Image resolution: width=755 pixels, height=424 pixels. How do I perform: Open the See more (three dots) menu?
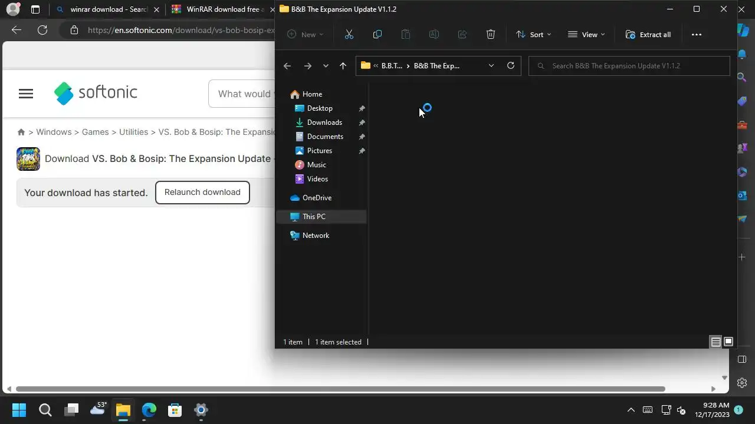pos(697,35)
